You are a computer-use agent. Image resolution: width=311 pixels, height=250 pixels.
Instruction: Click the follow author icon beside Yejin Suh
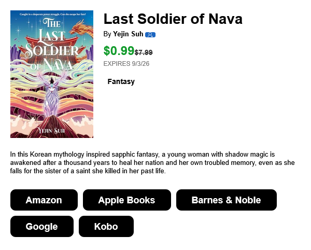150,35
